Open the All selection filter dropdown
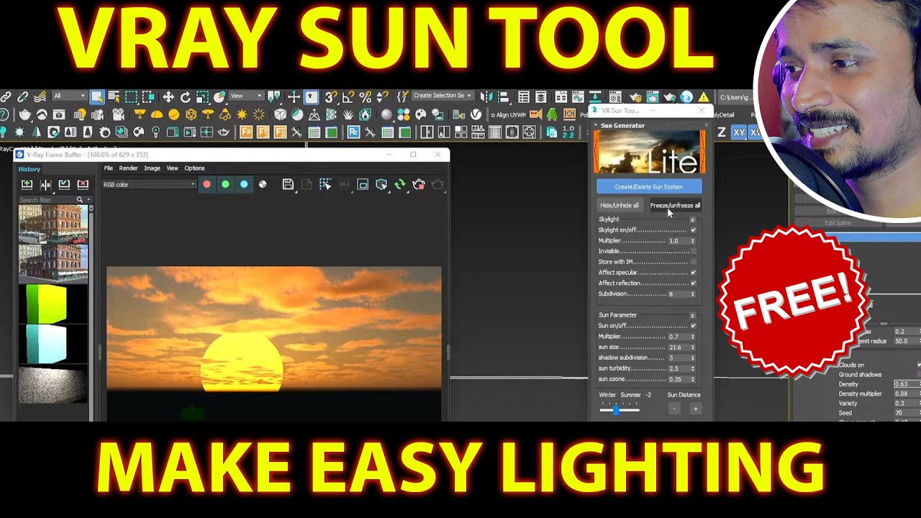This screenshot has width=921, height=518. point(69,96)
